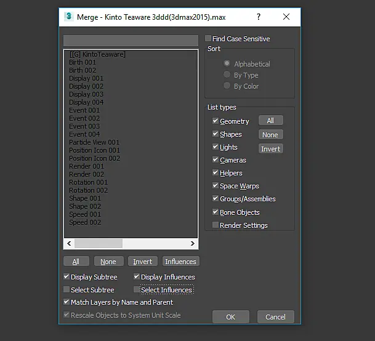Click the horizontal scrollbar thumb

[x=99, y=243]
